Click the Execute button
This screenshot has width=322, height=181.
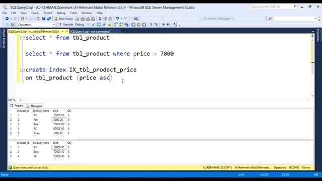(x=66, y=25)
